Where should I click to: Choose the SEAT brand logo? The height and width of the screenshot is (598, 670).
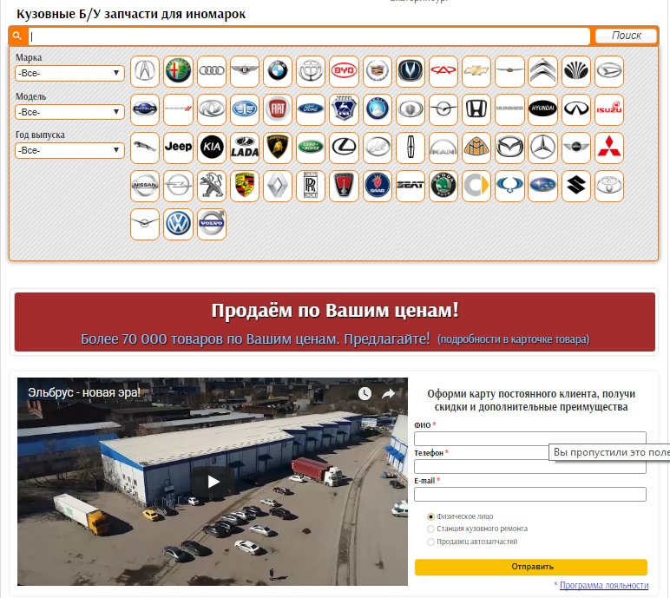pyautogui.click(x=411, y=186)
